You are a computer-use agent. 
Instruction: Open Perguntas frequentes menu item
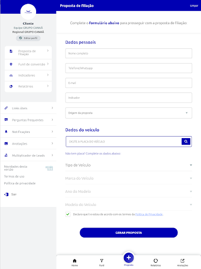(x=28, y=120)
